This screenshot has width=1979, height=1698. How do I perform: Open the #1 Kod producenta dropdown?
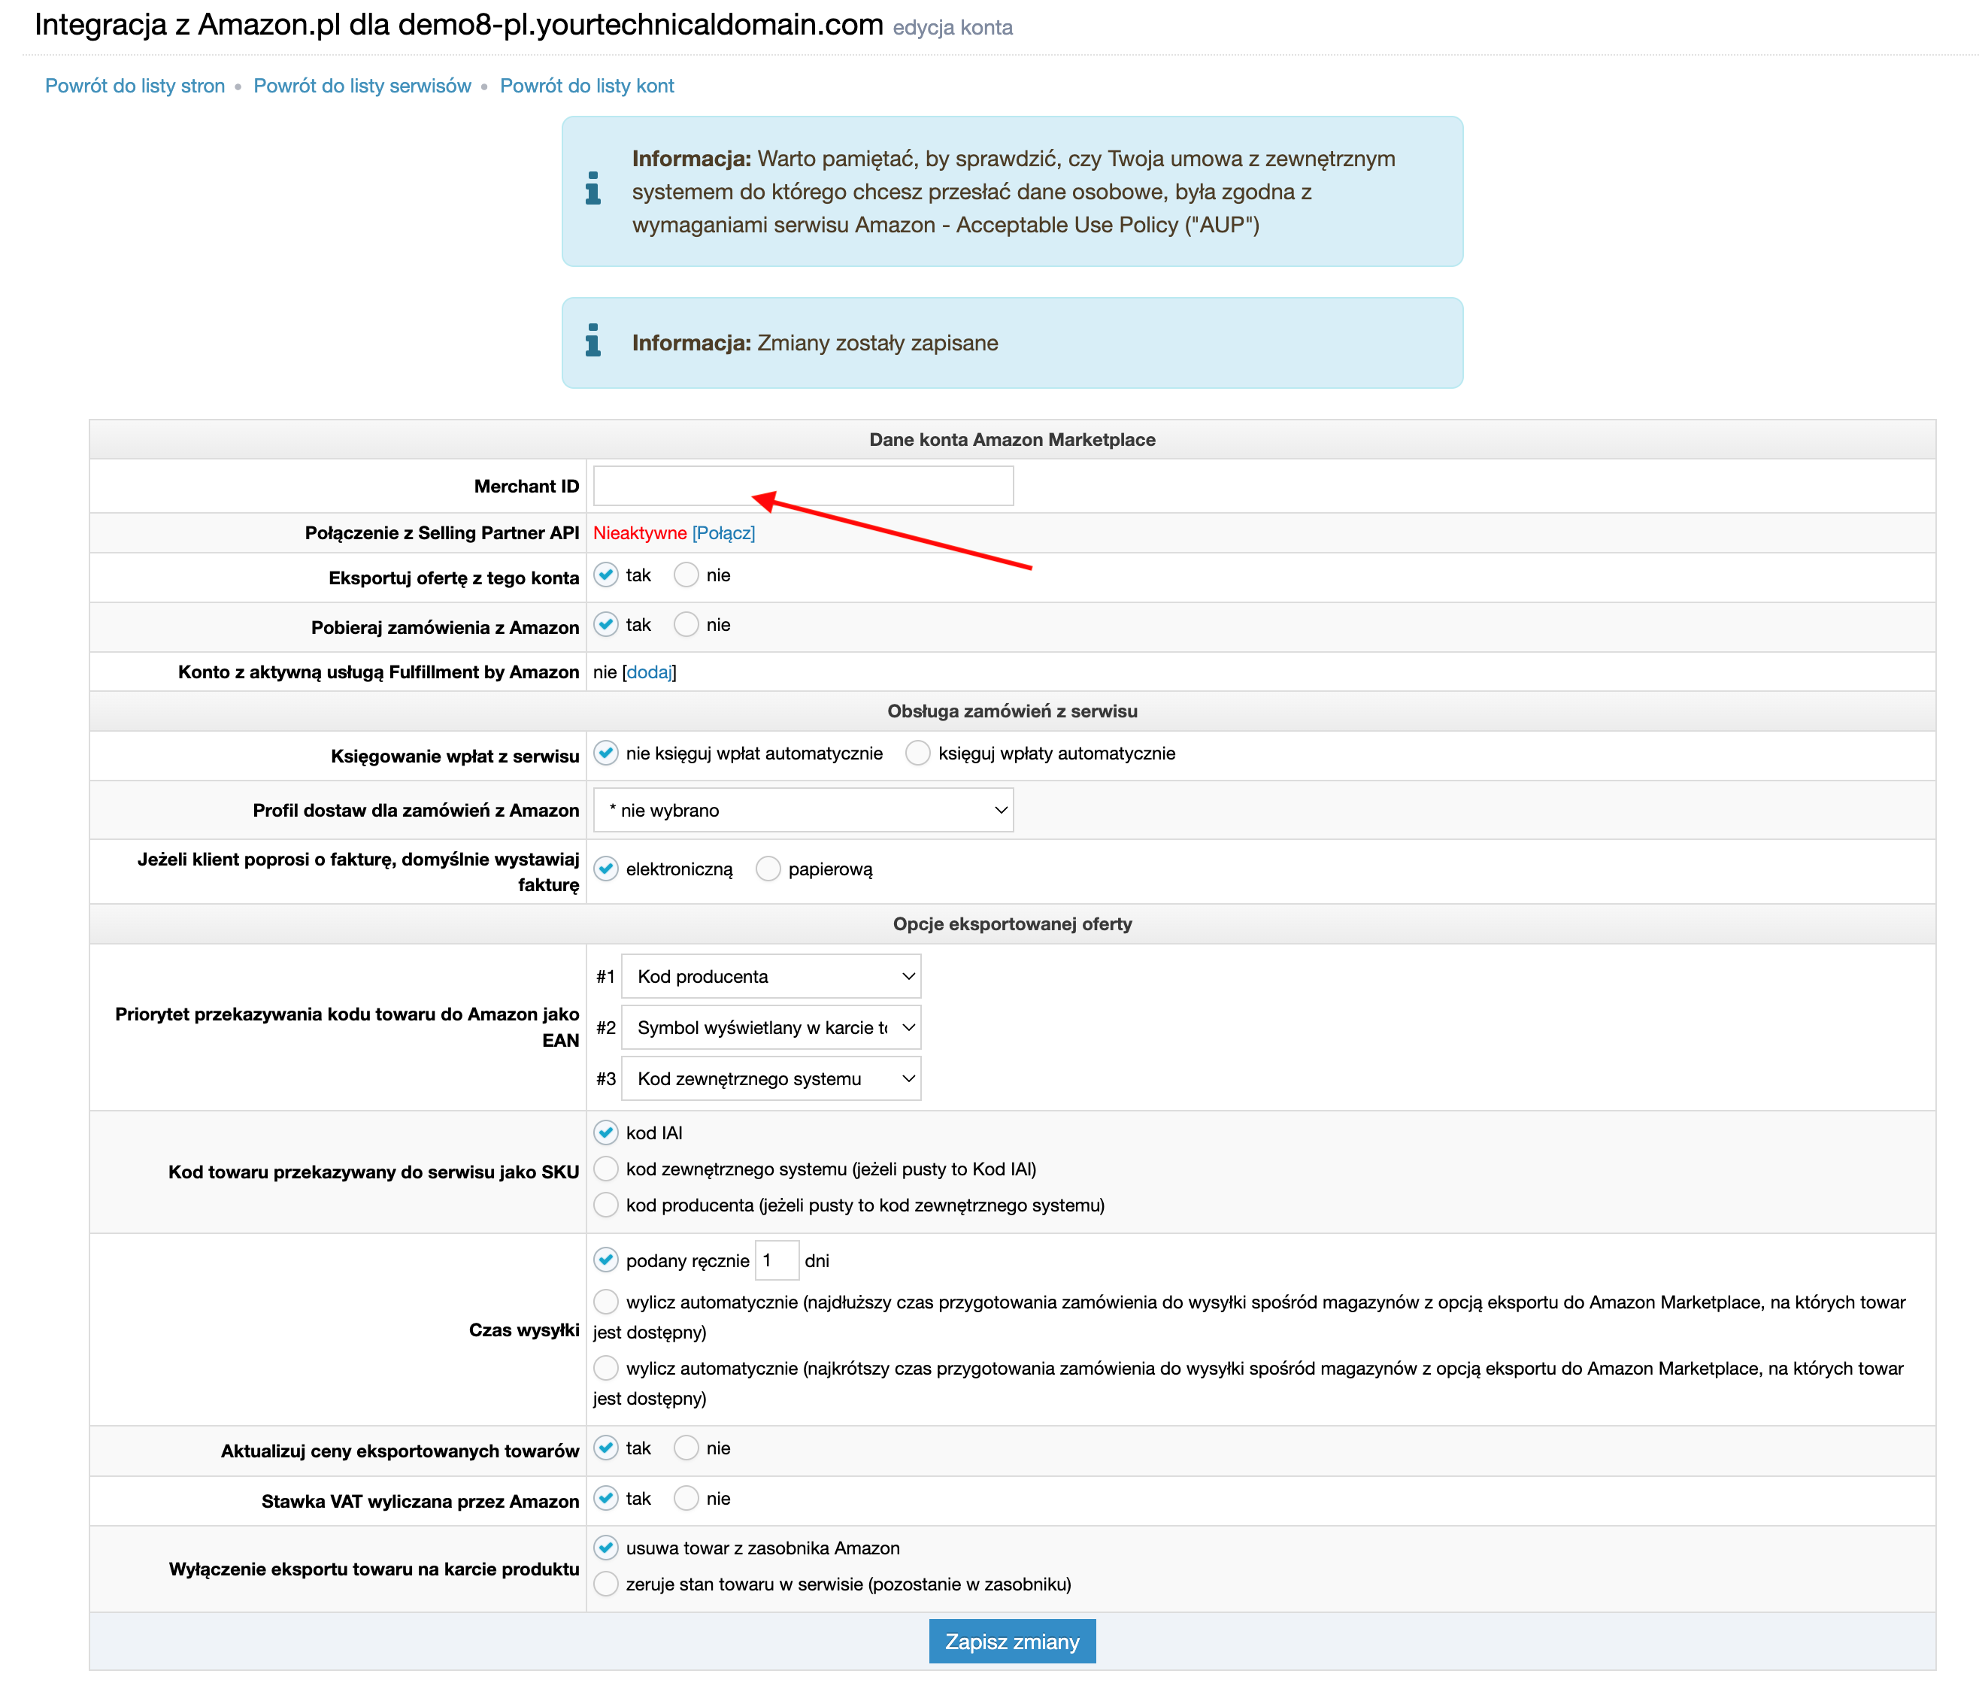(771, 976)
